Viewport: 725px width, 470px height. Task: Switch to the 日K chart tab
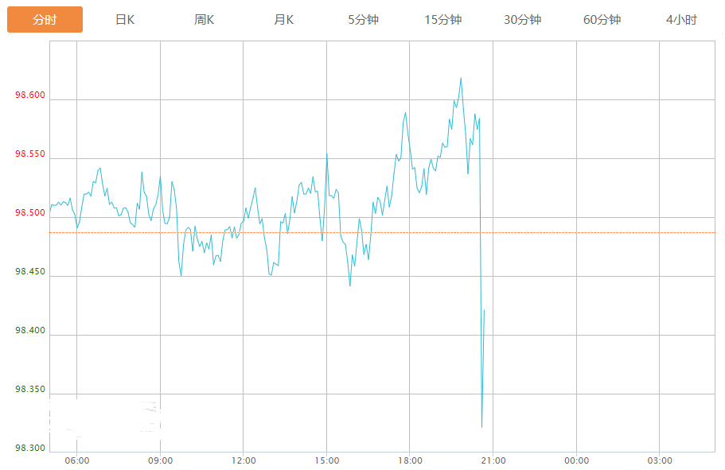(125, 20)
